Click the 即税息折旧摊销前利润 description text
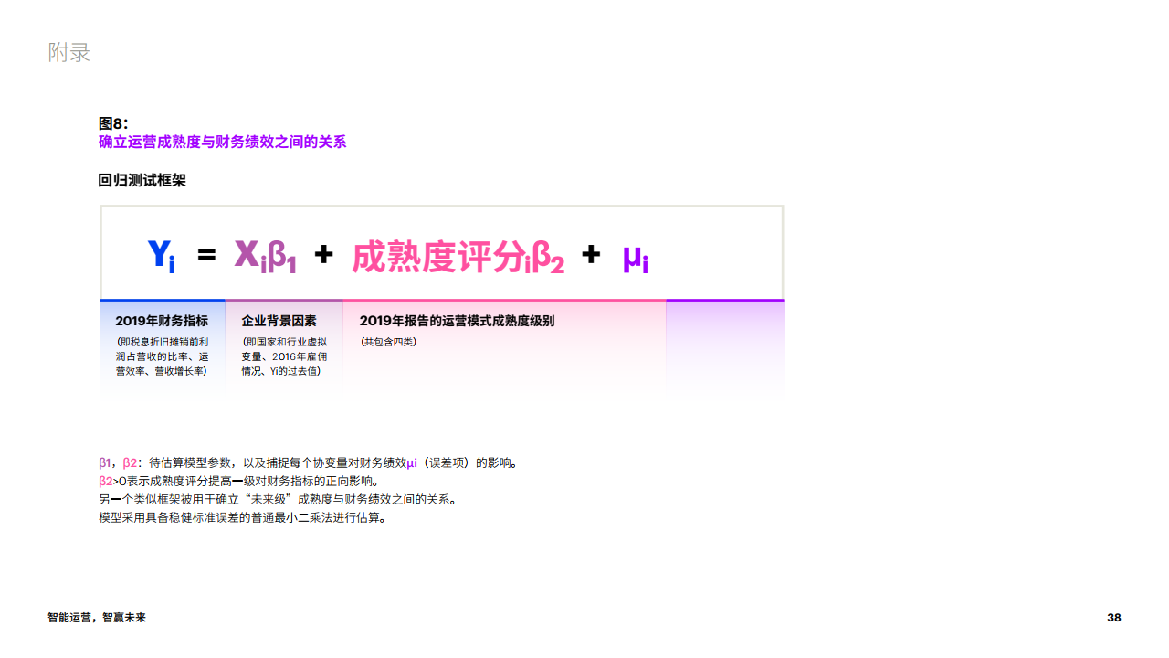 click(162, 356)
